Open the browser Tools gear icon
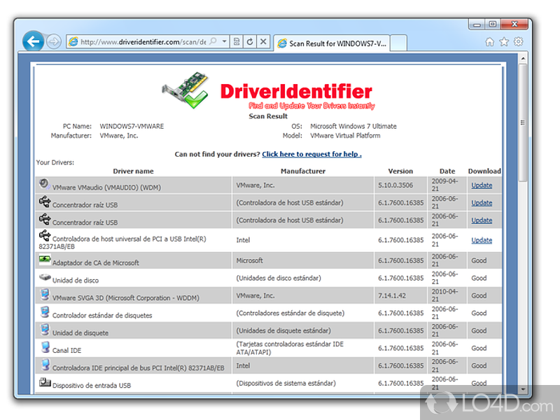Viewport: 560px width, 420px height. [519, 42]
